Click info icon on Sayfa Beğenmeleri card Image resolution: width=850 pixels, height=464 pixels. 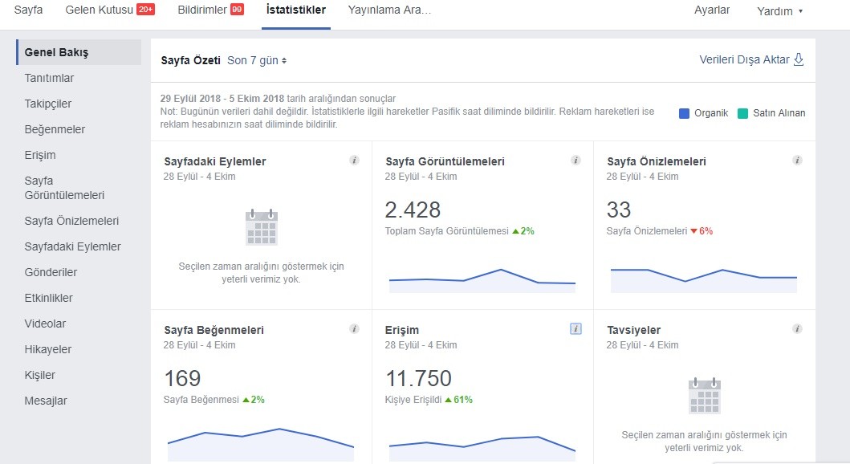pos(354,329)
